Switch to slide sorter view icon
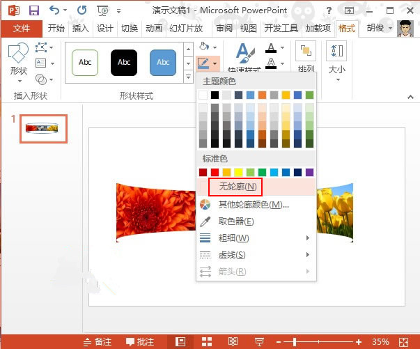This screenshot has width=420, height=349. pos(207,341)
